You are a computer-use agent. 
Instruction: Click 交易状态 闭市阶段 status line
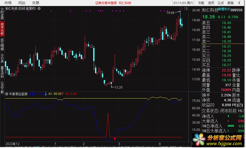coord(223,111)
